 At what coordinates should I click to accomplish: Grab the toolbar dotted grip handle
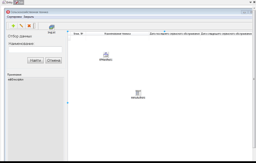pyautogui.click(x=34, y=26)
